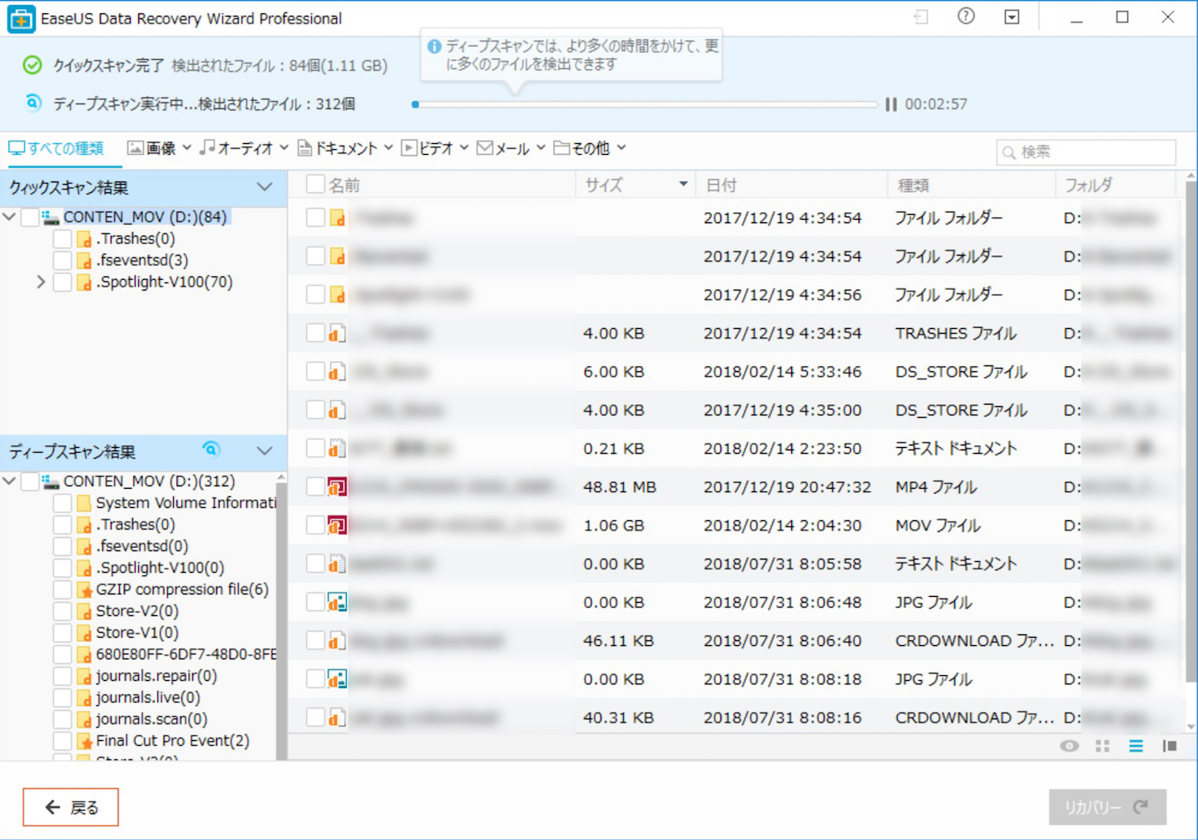The image size is (1198, 840).
Task: Check the .Spotlight-V100(70) checkbox
Action: tap(62, 282)
